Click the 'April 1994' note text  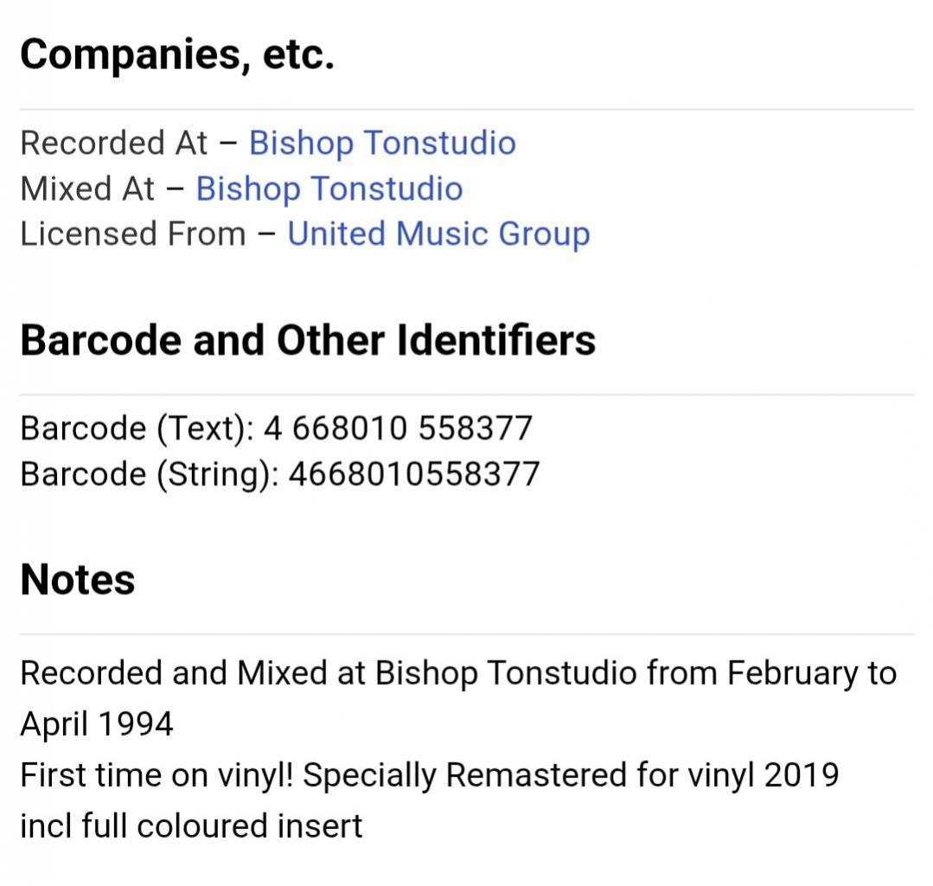click(x=97, y=724)
